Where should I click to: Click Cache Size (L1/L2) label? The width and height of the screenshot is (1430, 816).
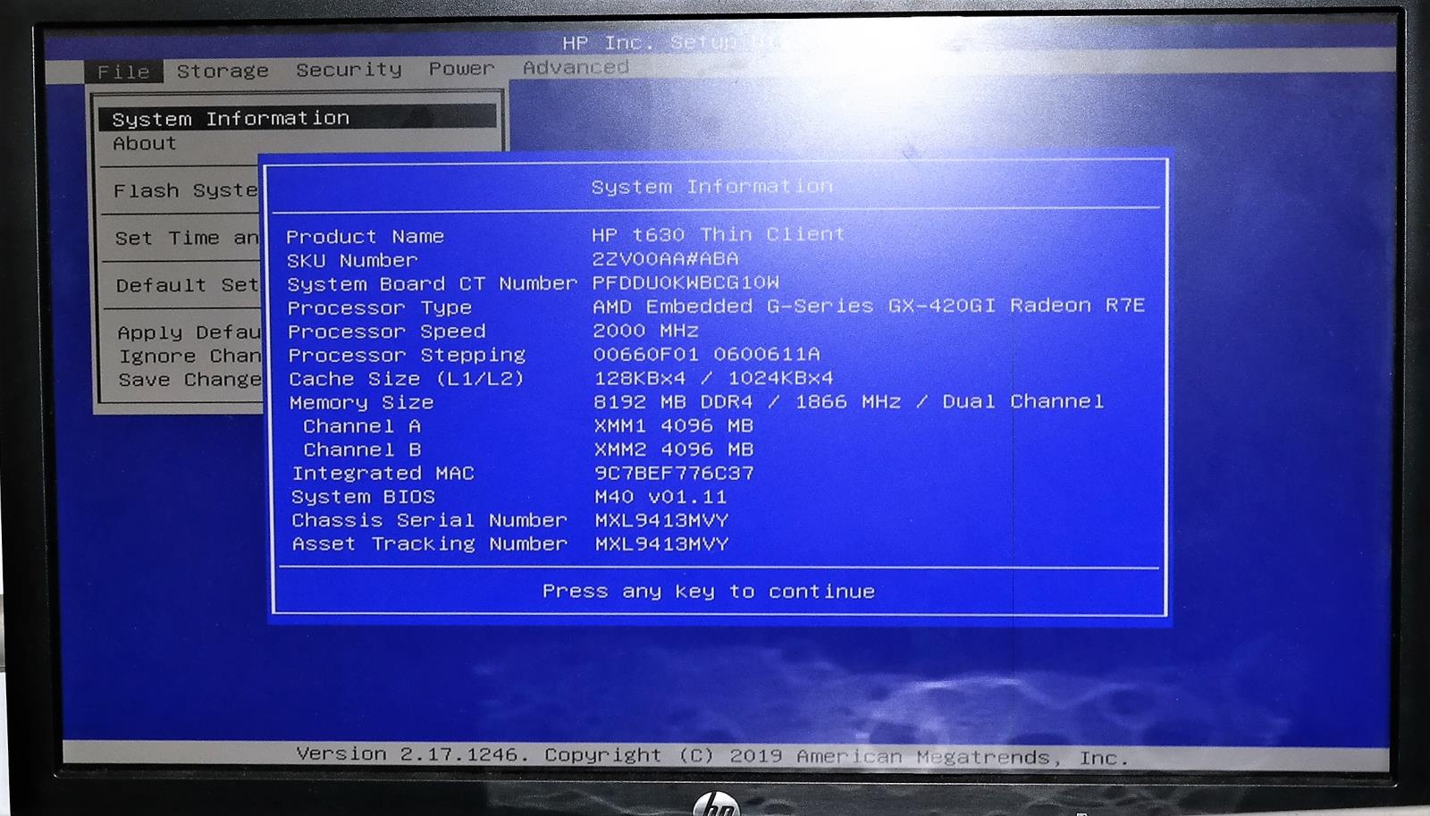(407, 379)
